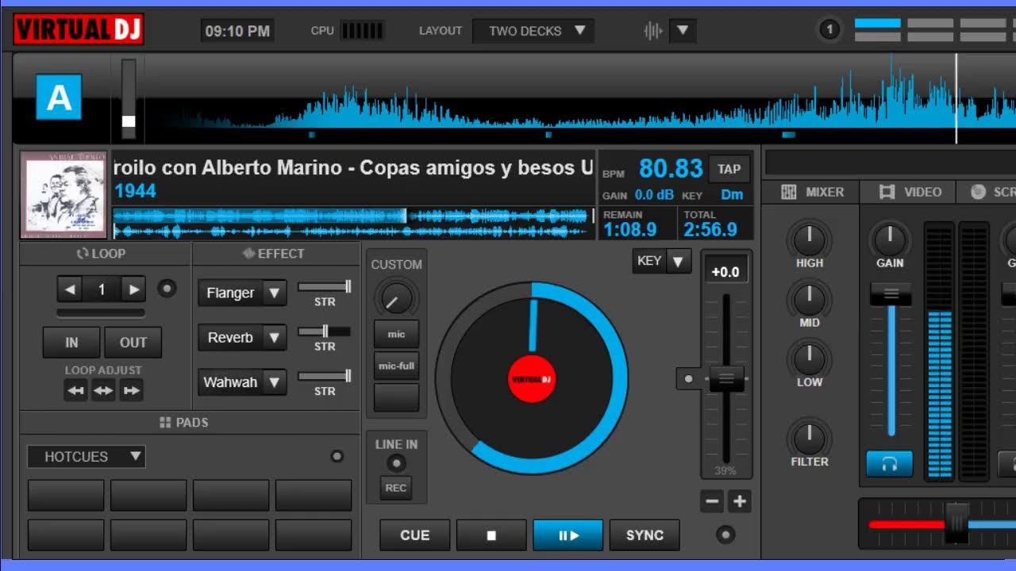The height and width of the screenshot is (571, 1016).
Task: Click the CUE button
Action: [414, 535]
